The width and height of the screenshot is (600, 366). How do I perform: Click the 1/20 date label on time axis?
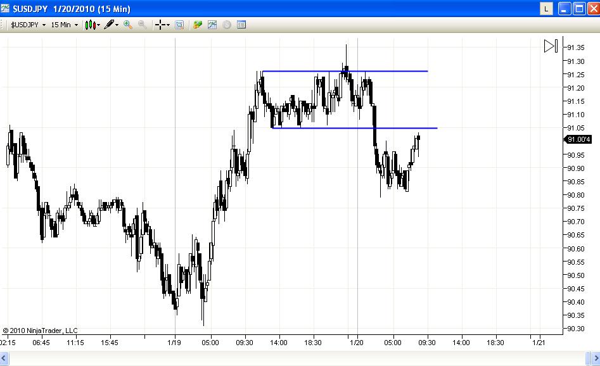click(x=357, y=343)
